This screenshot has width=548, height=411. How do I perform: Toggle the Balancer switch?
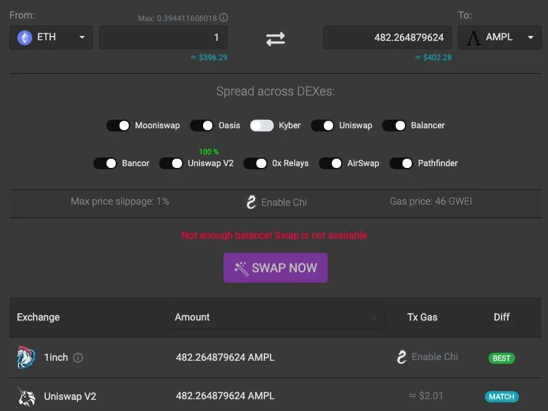click(x=394, y=126)
